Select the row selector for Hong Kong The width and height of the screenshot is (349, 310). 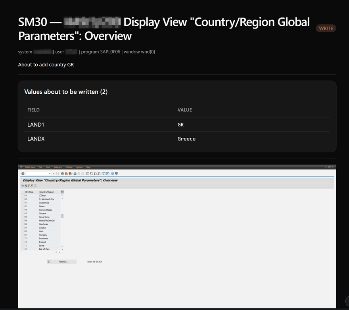(22, 217)
